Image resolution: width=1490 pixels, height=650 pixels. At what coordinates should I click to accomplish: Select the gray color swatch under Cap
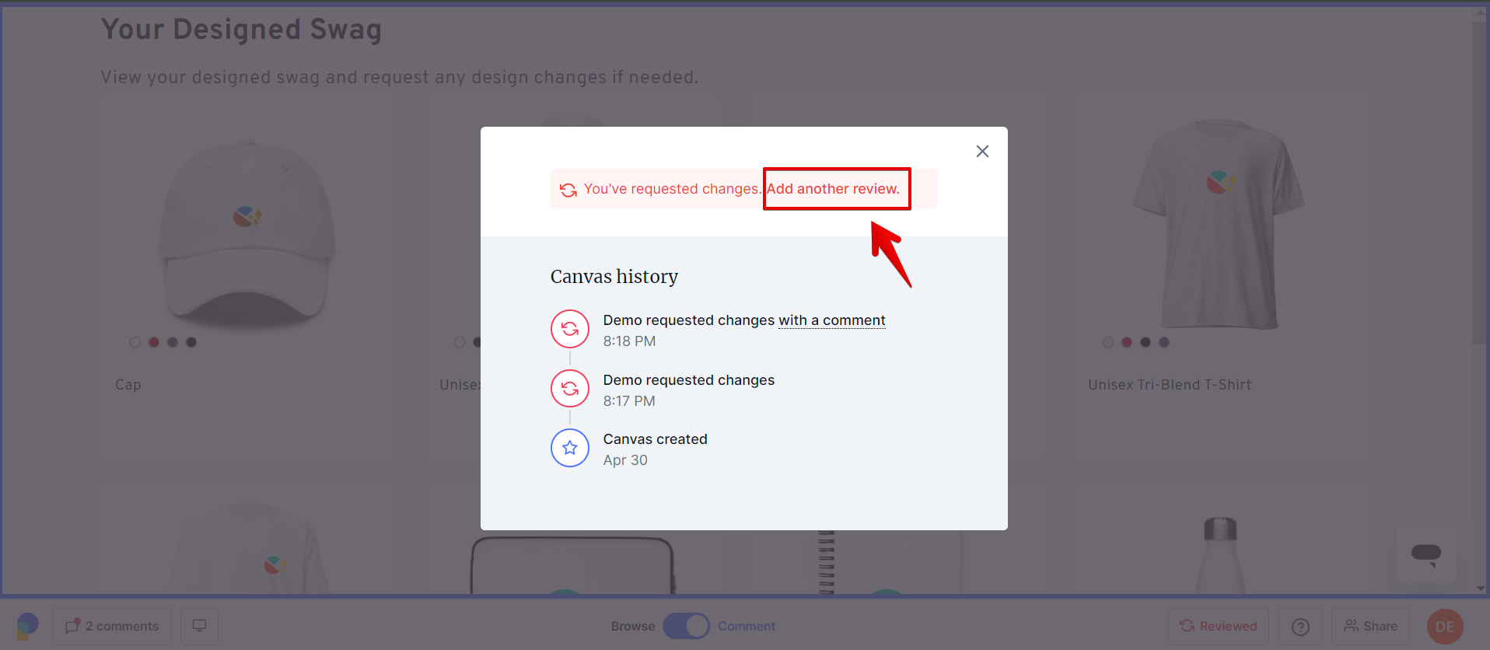coord(173,342)
